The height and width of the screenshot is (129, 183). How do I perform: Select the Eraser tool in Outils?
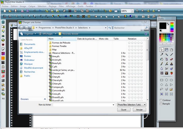tap(171, 59)
